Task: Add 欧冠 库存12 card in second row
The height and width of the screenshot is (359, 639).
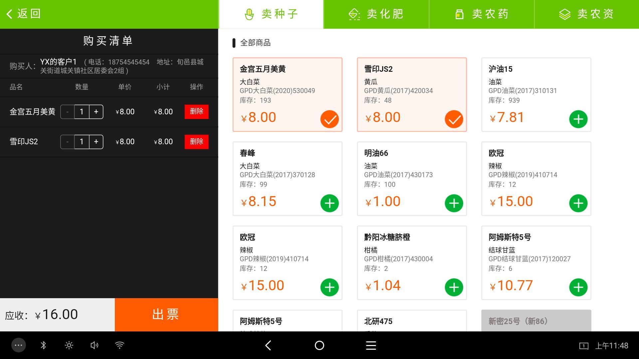Action: (x=578, y=203)
